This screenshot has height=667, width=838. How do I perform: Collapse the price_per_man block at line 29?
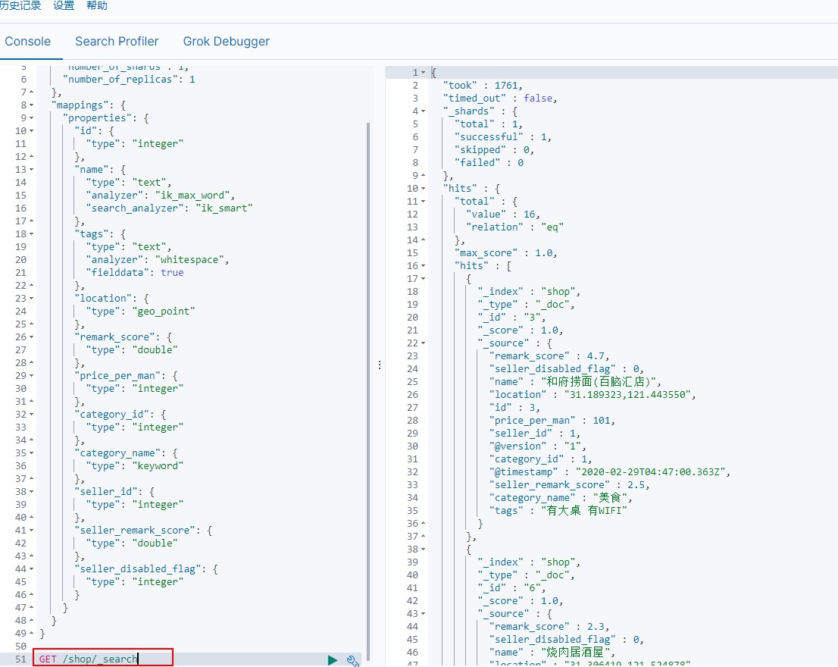point(32,376)
